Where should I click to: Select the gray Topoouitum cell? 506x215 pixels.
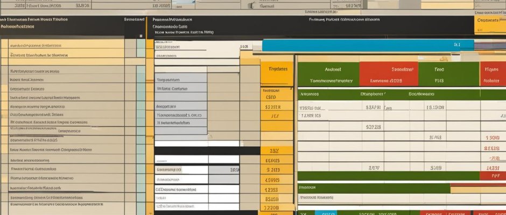click(180, 78)
